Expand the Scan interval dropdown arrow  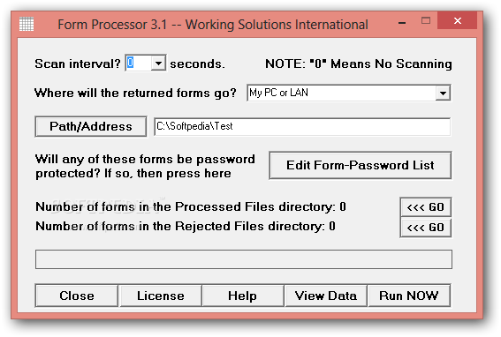158,63
